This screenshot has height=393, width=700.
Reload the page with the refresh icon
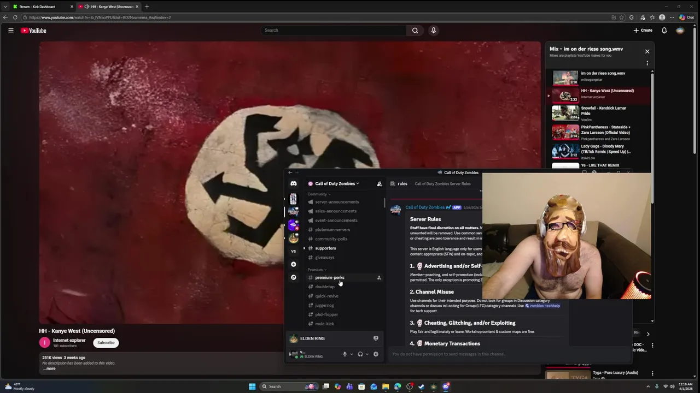(15, 17)
